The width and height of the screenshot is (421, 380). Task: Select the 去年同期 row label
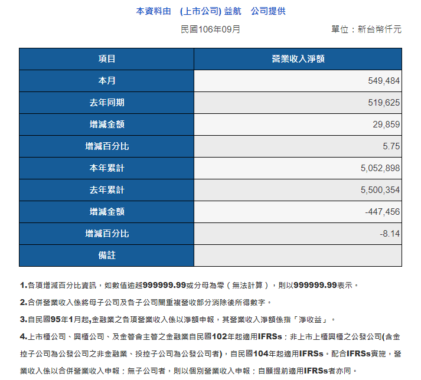(x=106, y=103)
